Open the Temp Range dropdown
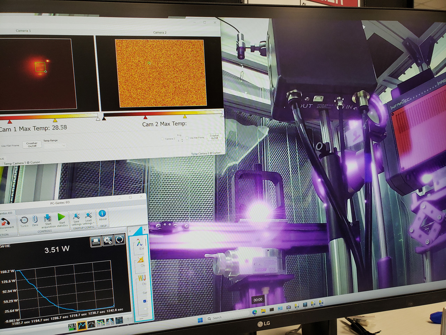Viewport: 446px width, 335px height. tap(55, 145)
